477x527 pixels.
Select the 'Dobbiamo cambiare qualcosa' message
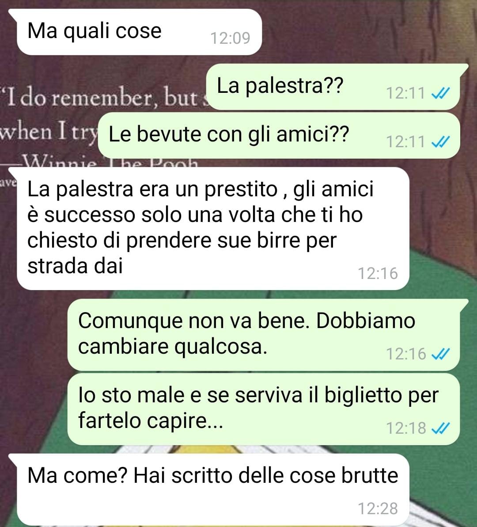264,335
